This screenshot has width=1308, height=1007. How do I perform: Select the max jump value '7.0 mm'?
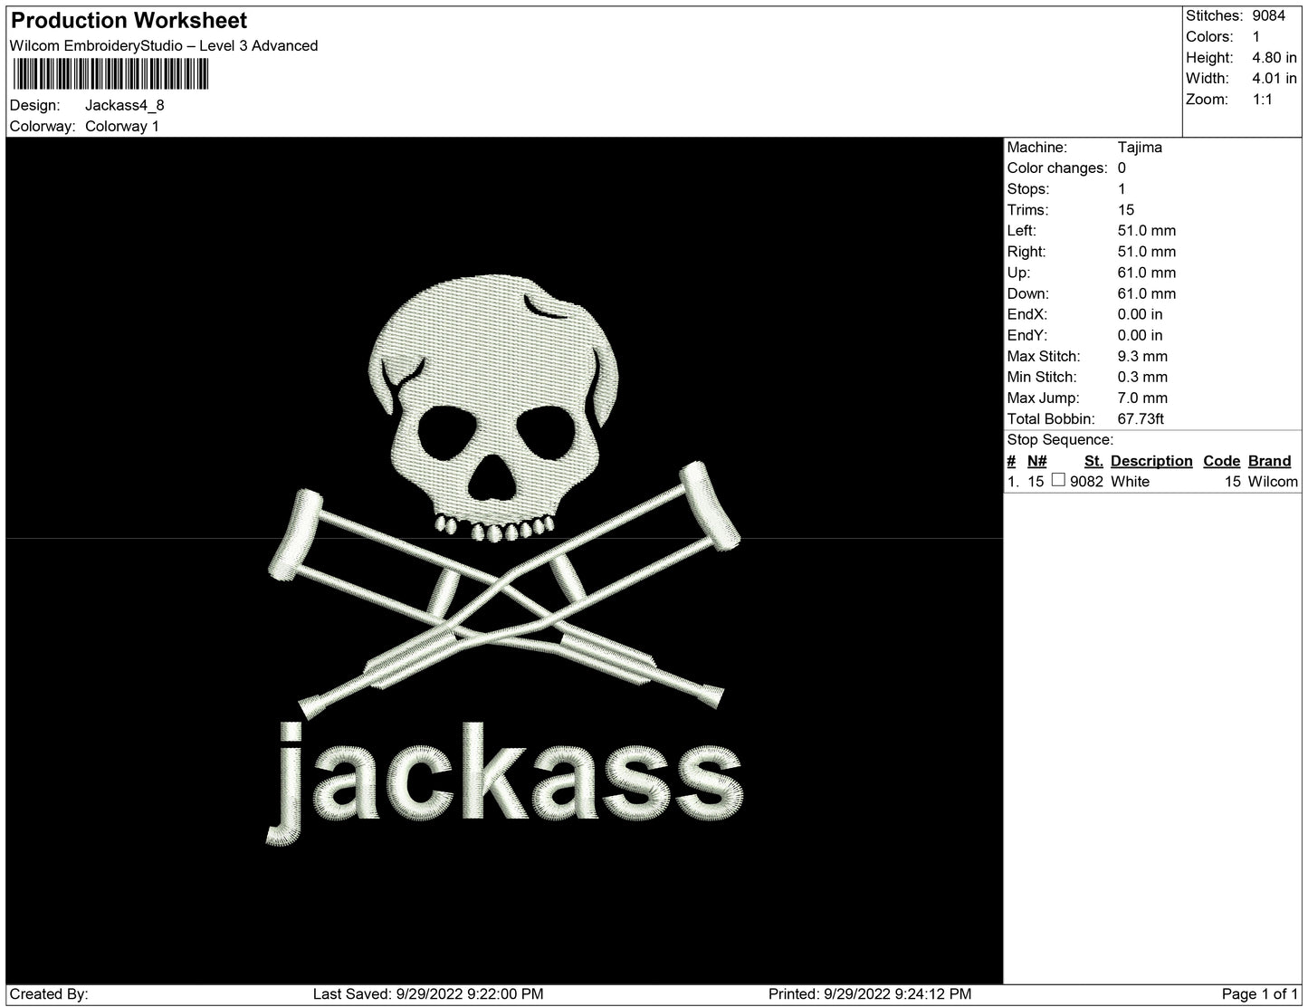(x=1142, y=398)
